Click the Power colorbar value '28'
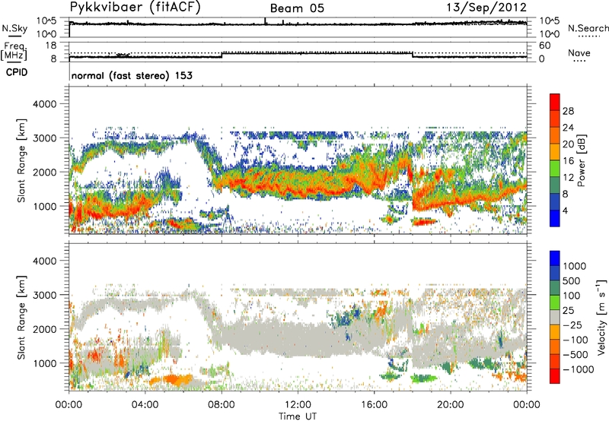This screenshot has width=609, height=421. (568, 111)
